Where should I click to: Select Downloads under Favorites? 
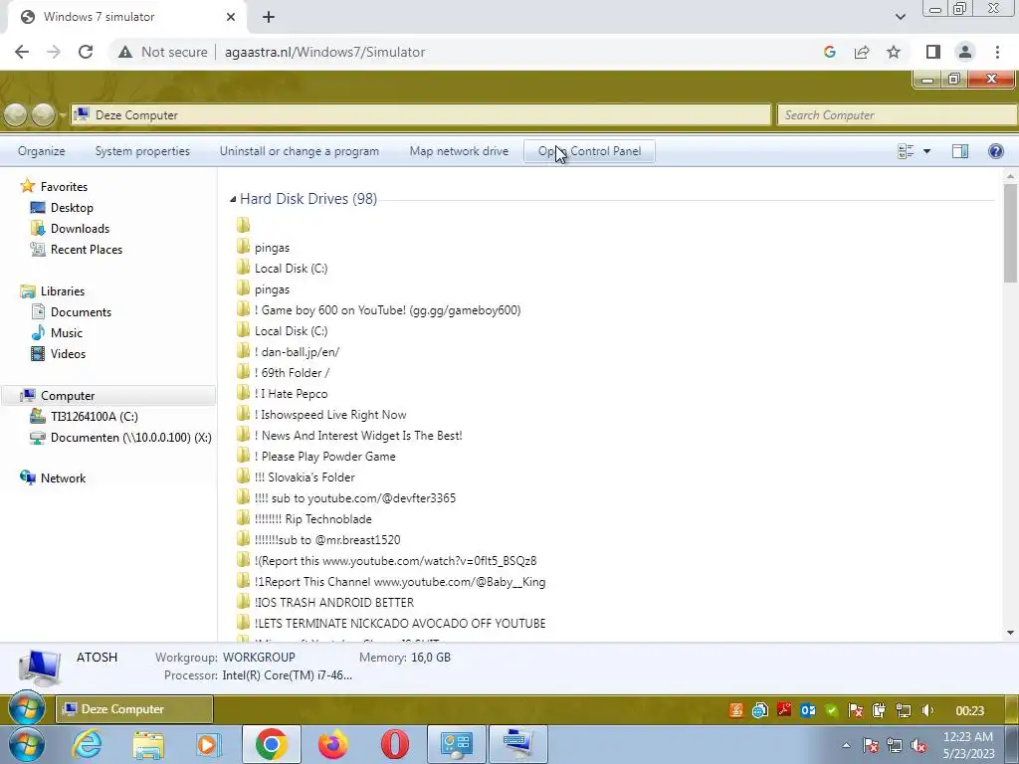80,229
